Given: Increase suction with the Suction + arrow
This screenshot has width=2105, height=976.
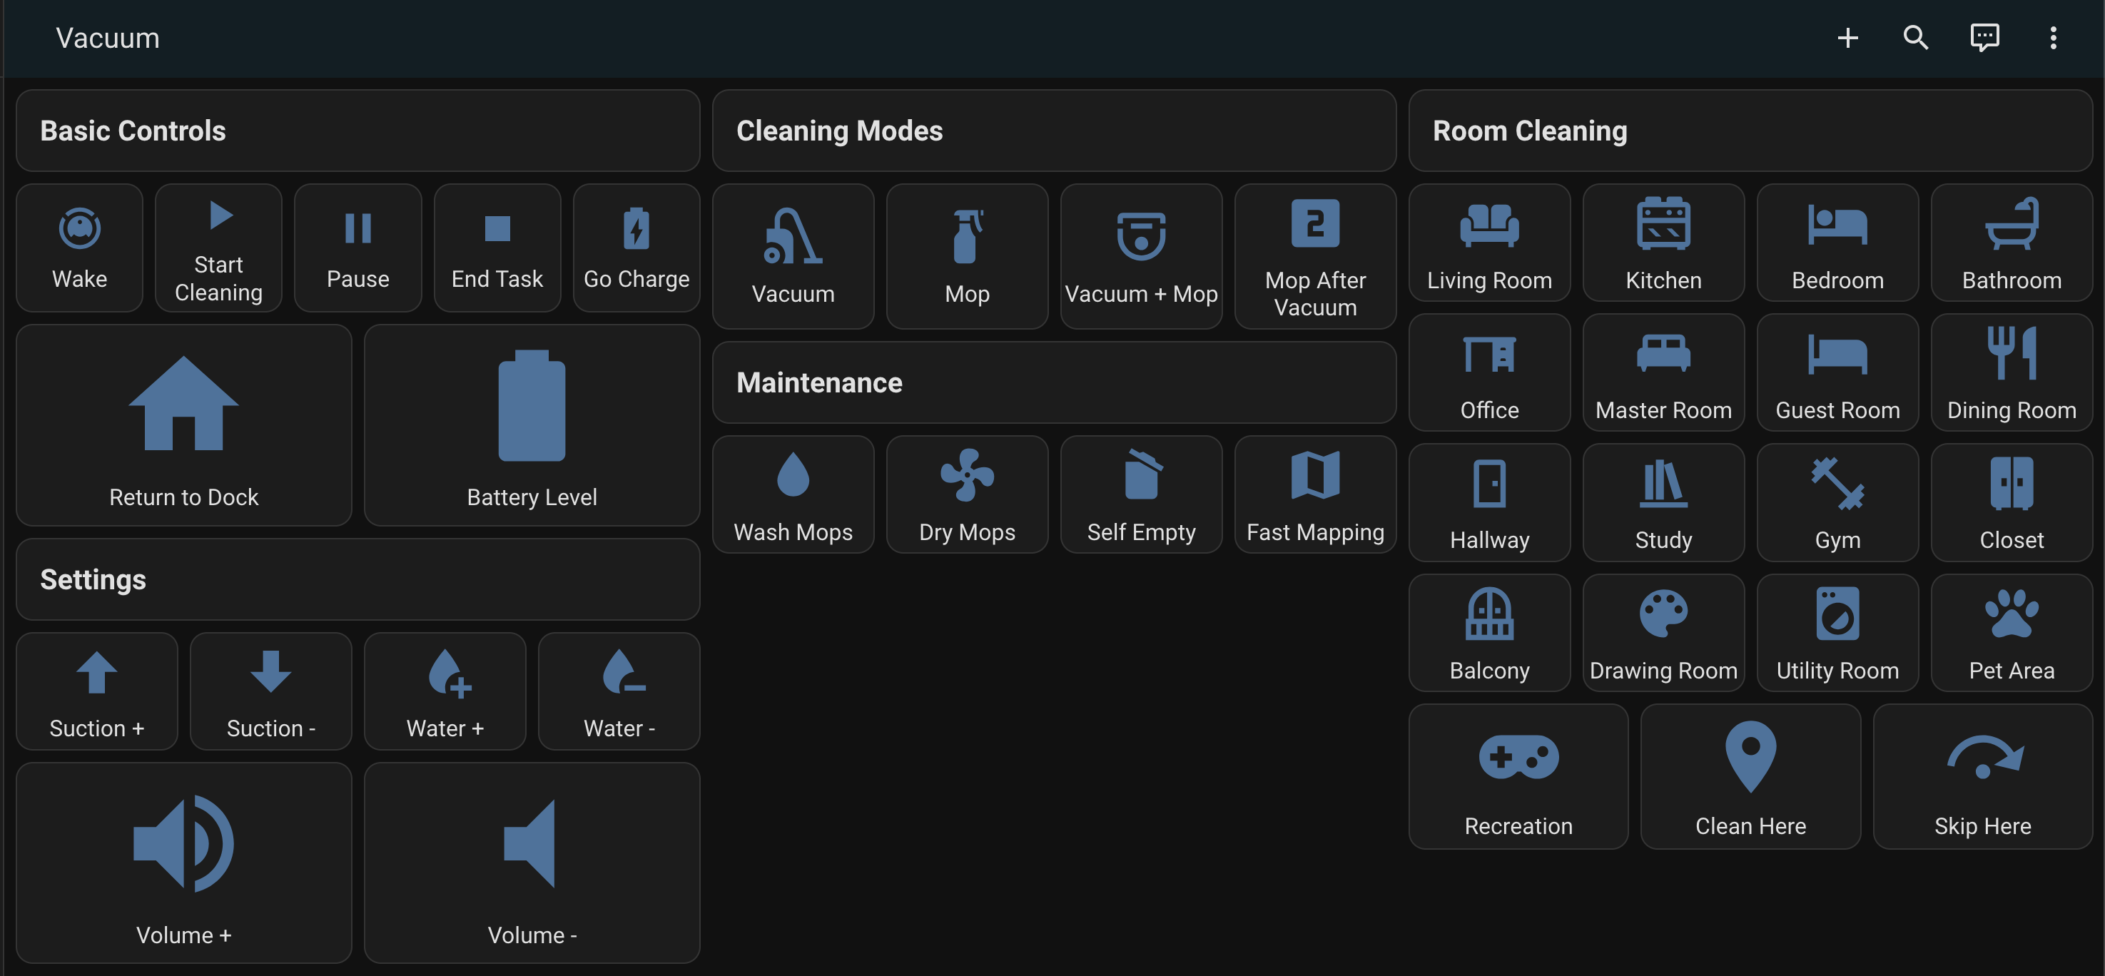Looking at the screenshot, I should pos(96,690).
